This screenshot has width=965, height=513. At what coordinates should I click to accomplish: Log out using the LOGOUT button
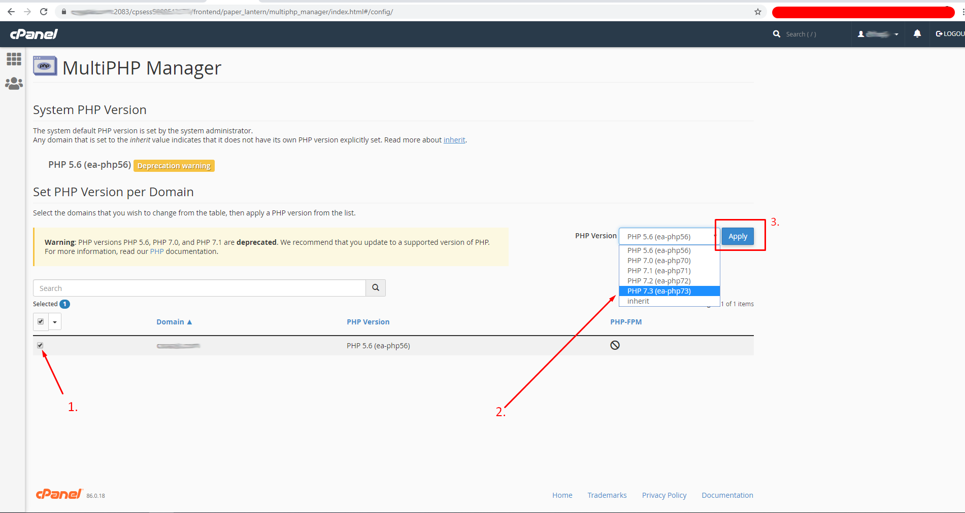tap(950, 34)
